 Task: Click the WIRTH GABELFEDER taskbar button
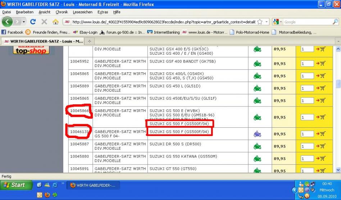coord(93,185)
